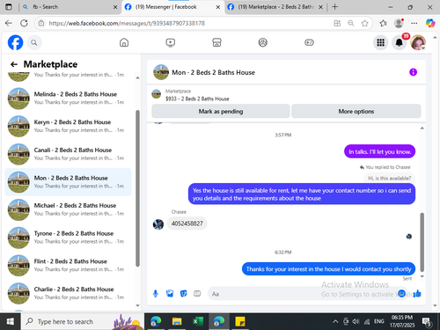440x330 pixels.
Task: Open the Video (Watch) icon
Action: coord(171,42)
